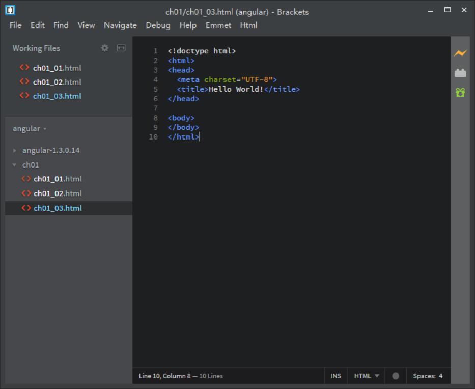Open the Extension Manager brick icon
This screenshot has height=389, width=475.
click(x=460, y=73)
